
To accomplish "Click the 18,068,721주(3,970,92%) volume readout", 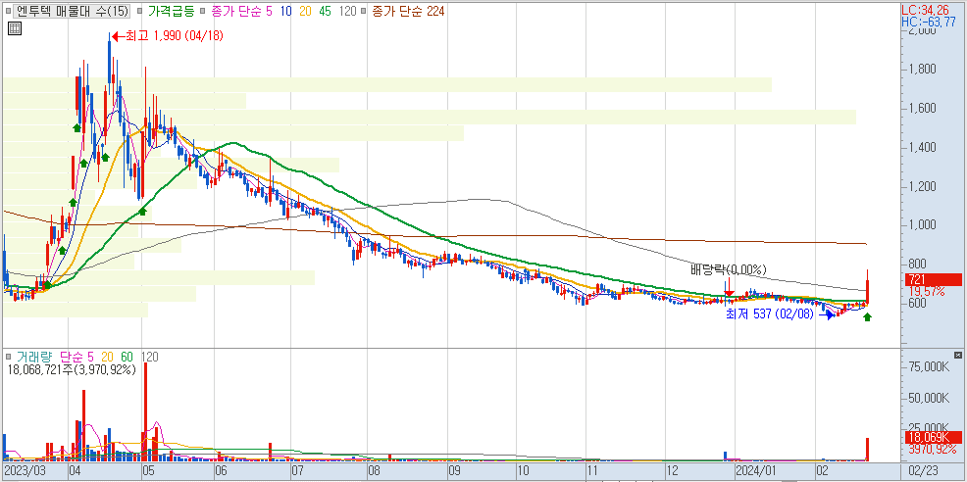I will tap(71, 369).
